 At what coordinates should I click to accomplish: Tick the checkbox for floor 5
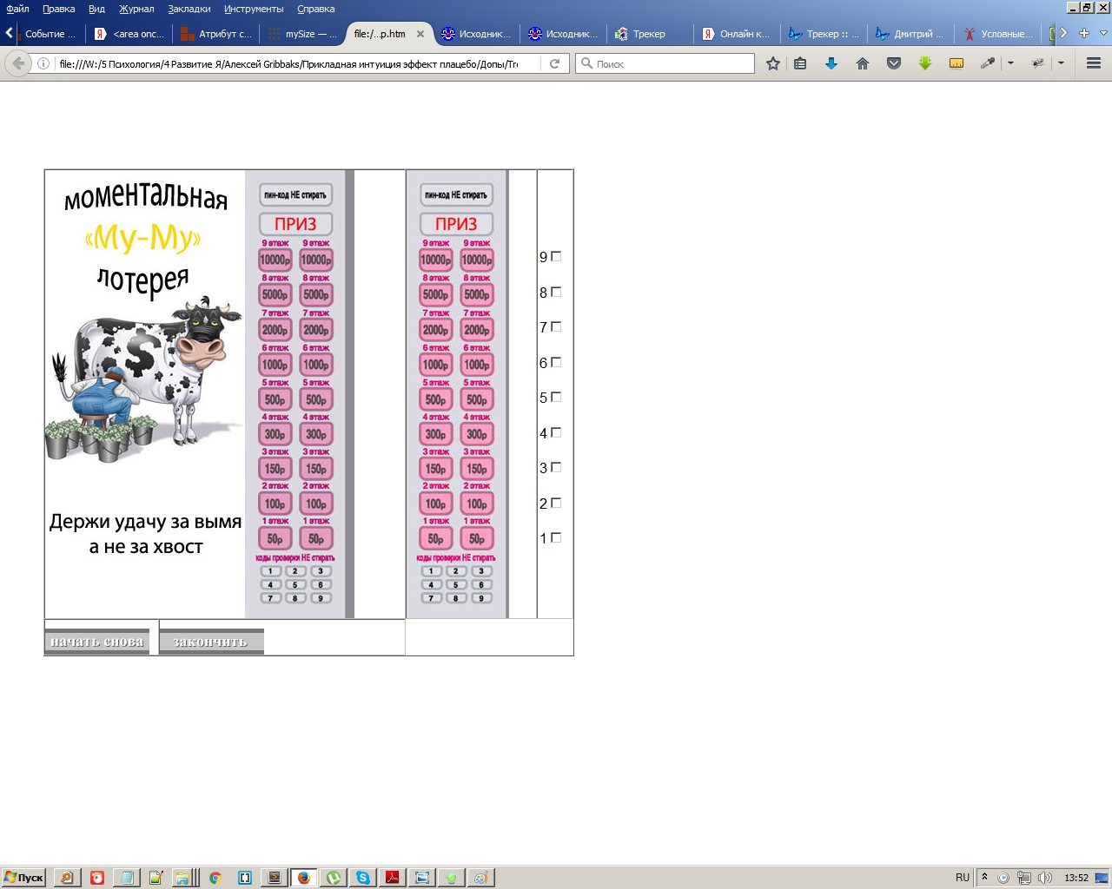(x=557, y=397)
